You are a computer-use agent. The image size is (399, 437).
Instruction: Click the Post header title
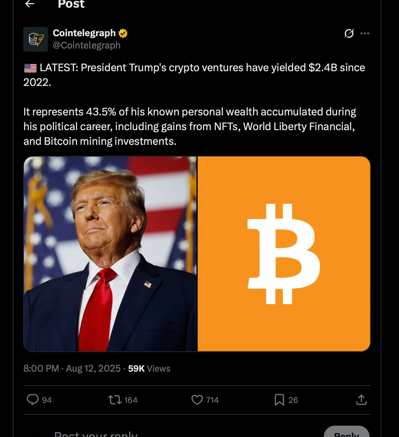coord(71,4)
